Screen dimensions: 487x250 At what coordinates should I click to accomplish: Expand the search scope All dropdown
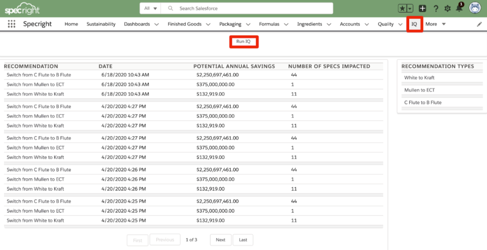150,8
